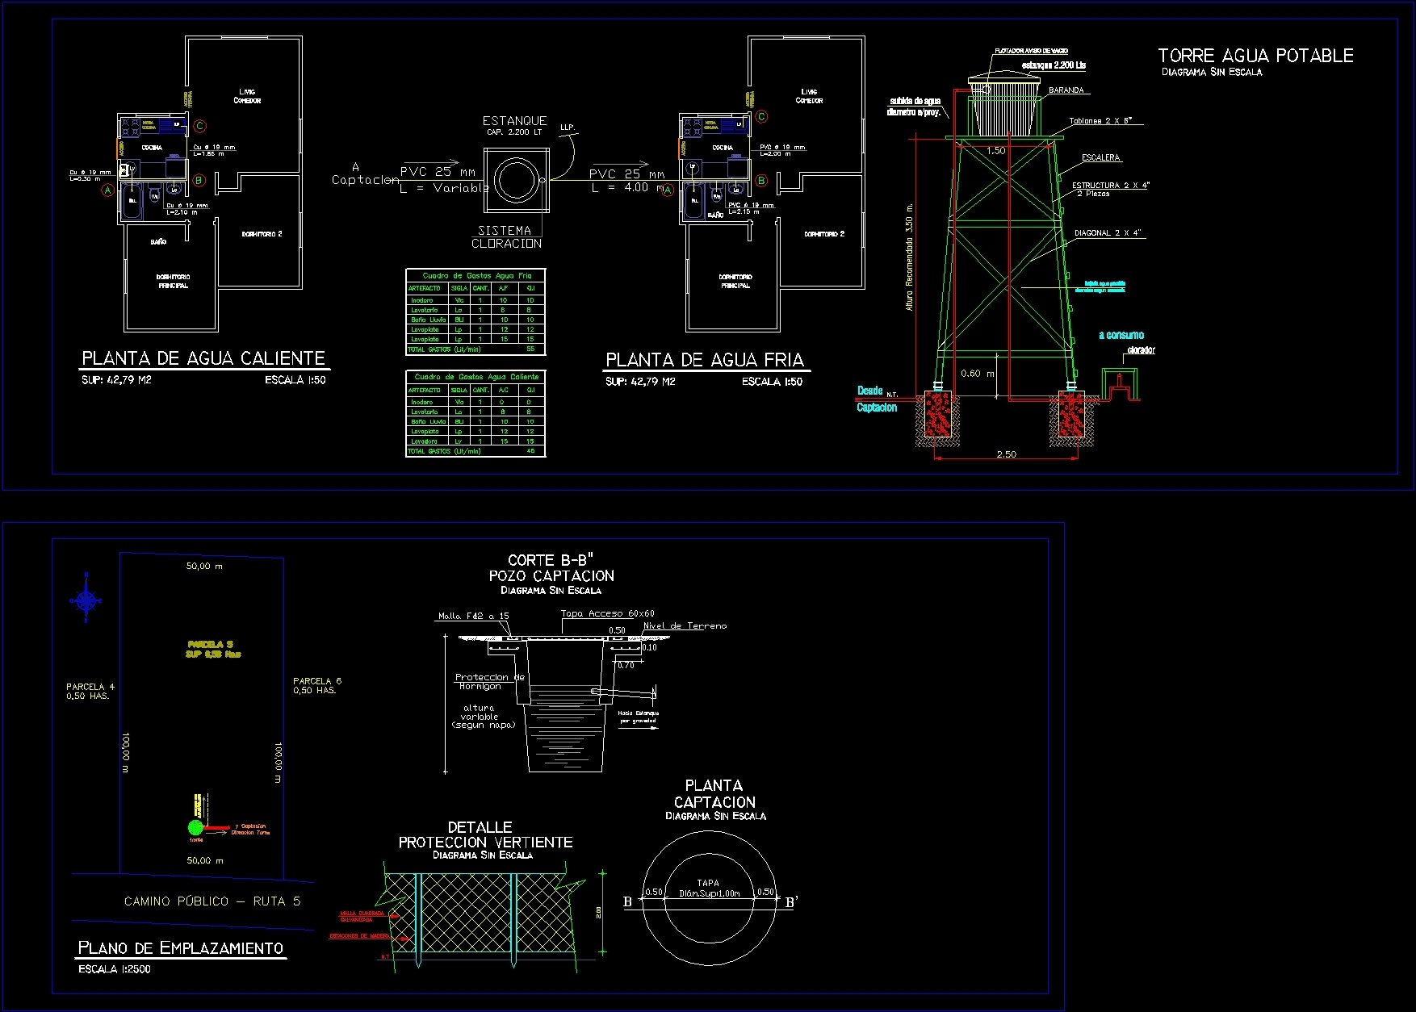1416x1012 pixels.
Task: Click the 'PLANO DE EMPLAZAMIENTO' title
Action: point(181,948)
